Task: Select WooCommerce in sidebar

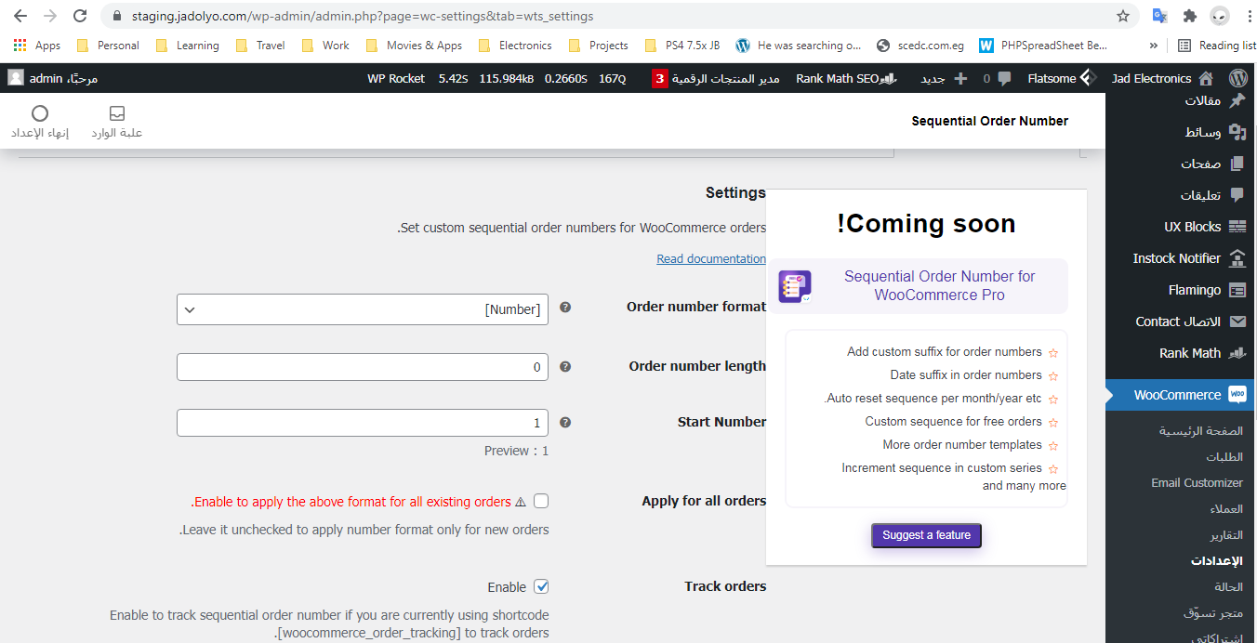Action: click(1181, 395)
